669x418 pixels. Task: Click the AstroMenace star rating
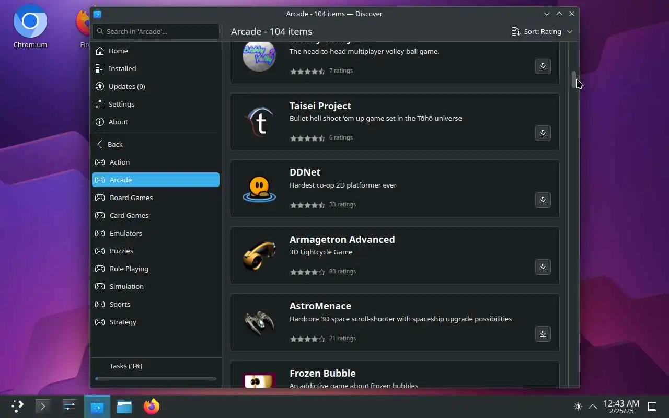pyautogui.click(x=307, y=339)
